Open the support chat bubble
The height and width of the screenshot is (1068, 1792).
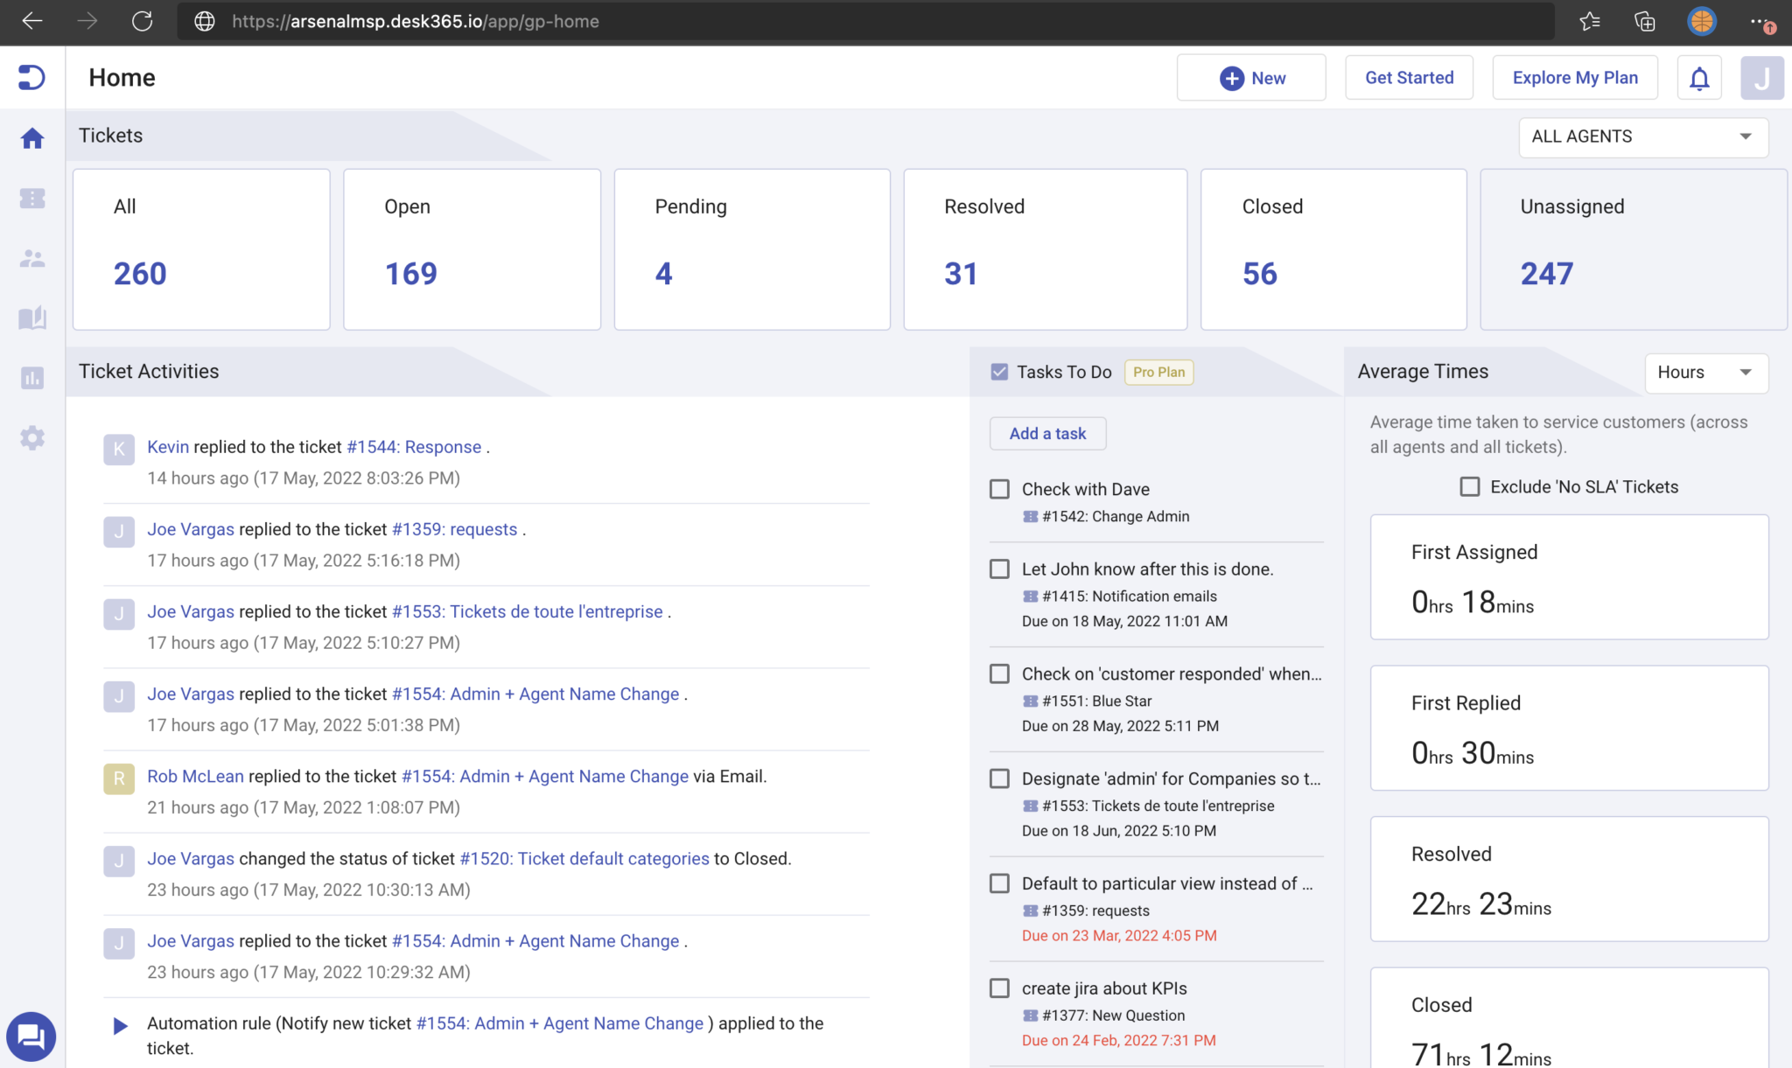click(32, 1037)
